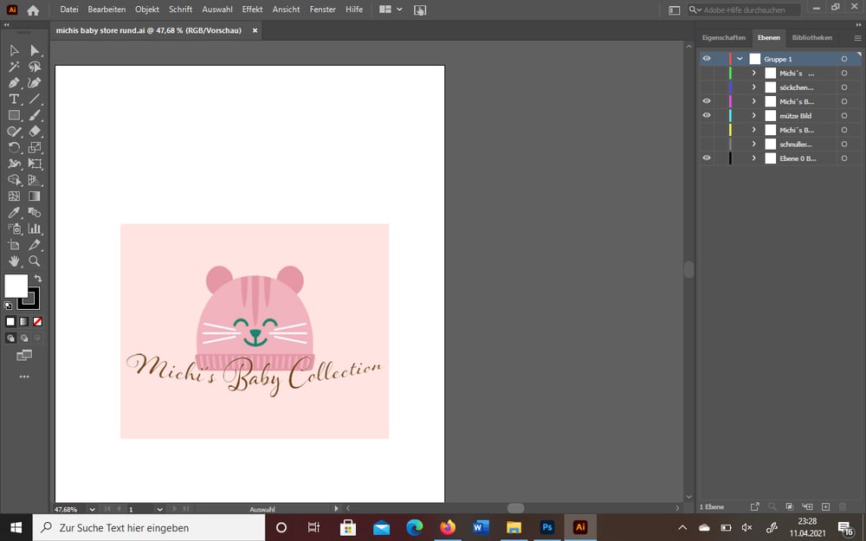Switch to the Eigenschaften tab

click(723, 37)
